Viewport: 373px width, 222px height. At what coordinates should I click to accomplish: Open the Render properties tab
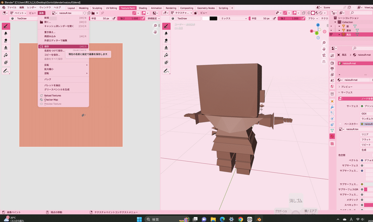tap(332, 63)
